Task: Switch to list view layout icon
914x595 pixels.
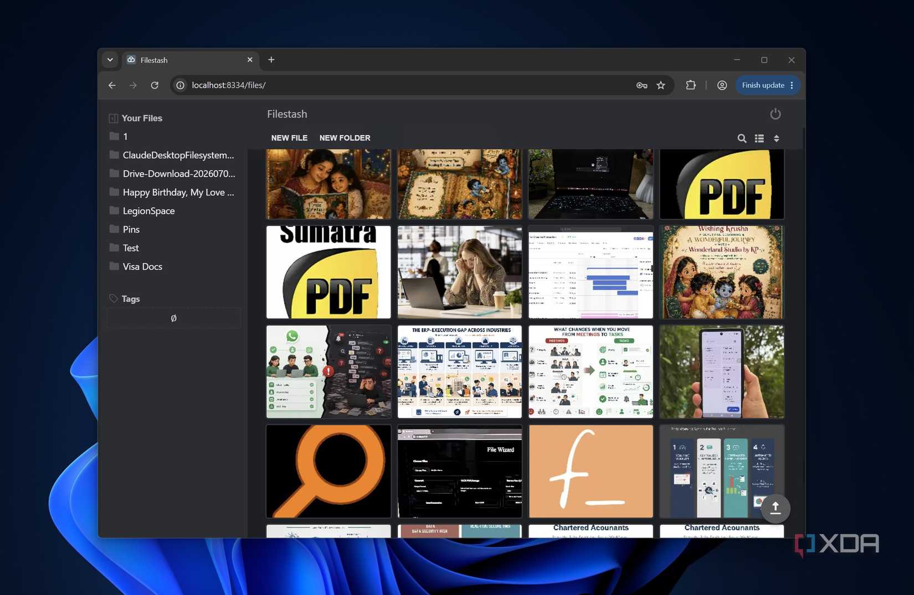Action: tap(759, 138)
